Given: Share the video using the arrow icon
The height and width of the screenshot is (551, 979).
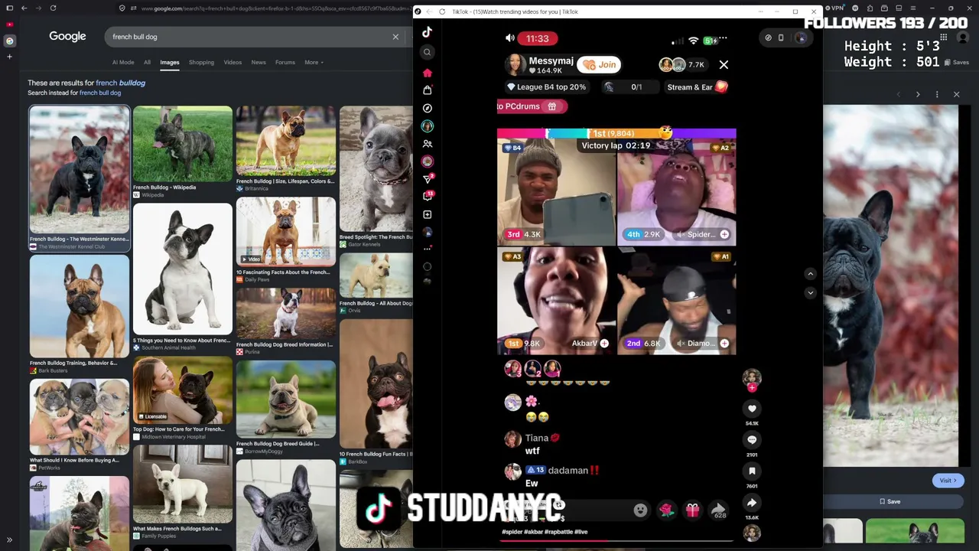Looking at the screenshot, I should 752,503.
